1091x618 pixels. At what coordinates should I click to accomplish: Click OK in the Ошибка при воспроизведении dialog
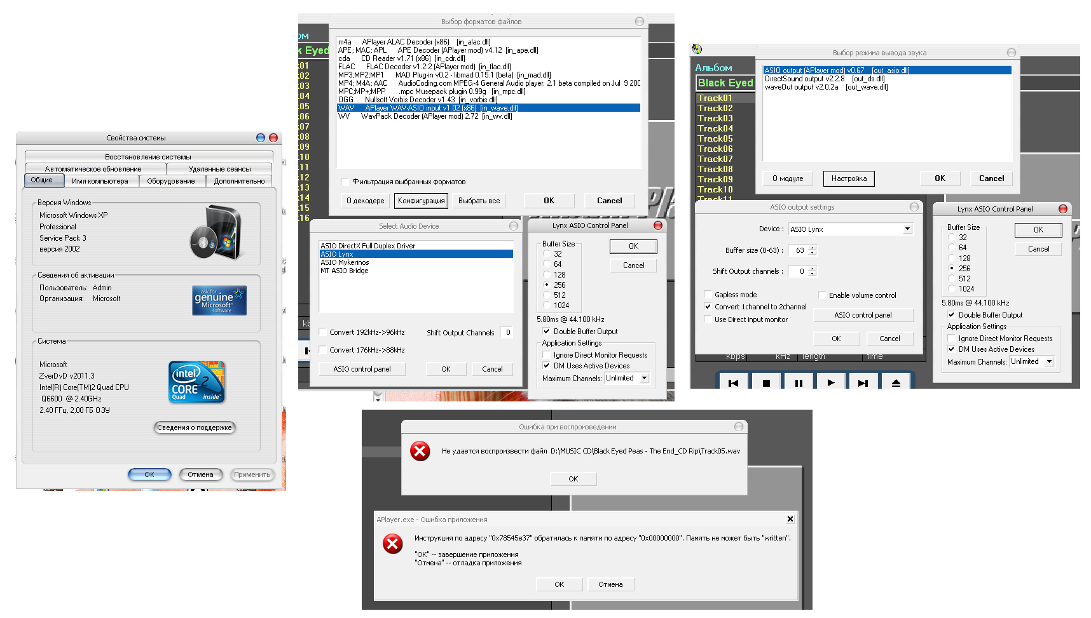click(x=573, y=479)
